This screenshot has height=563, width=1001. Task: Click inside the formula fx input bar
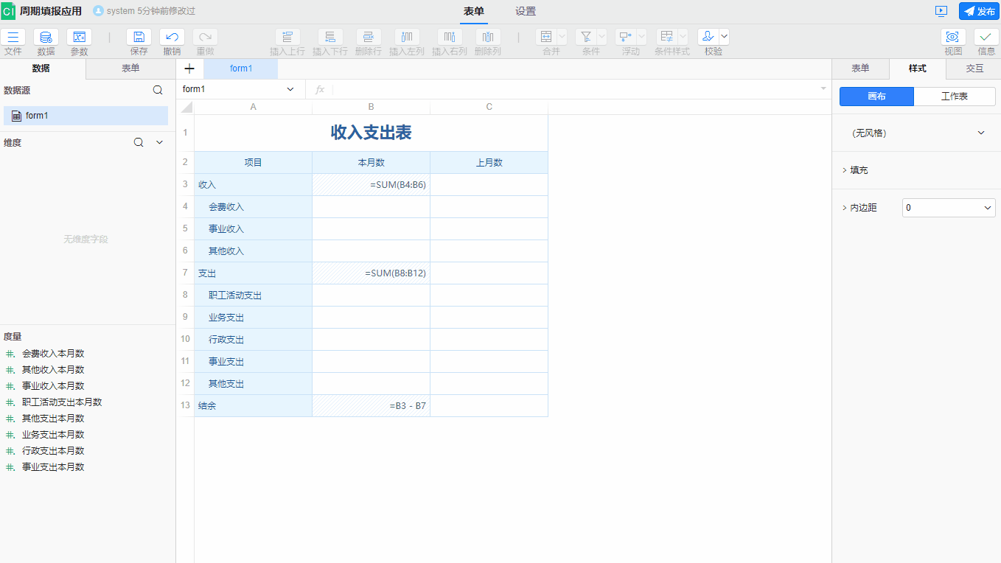coord(516,89)
